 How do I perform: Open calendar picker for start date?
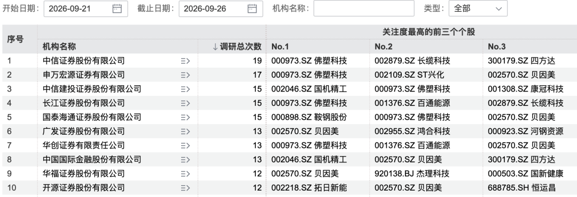pyautogui.click(x=117, y=9)
